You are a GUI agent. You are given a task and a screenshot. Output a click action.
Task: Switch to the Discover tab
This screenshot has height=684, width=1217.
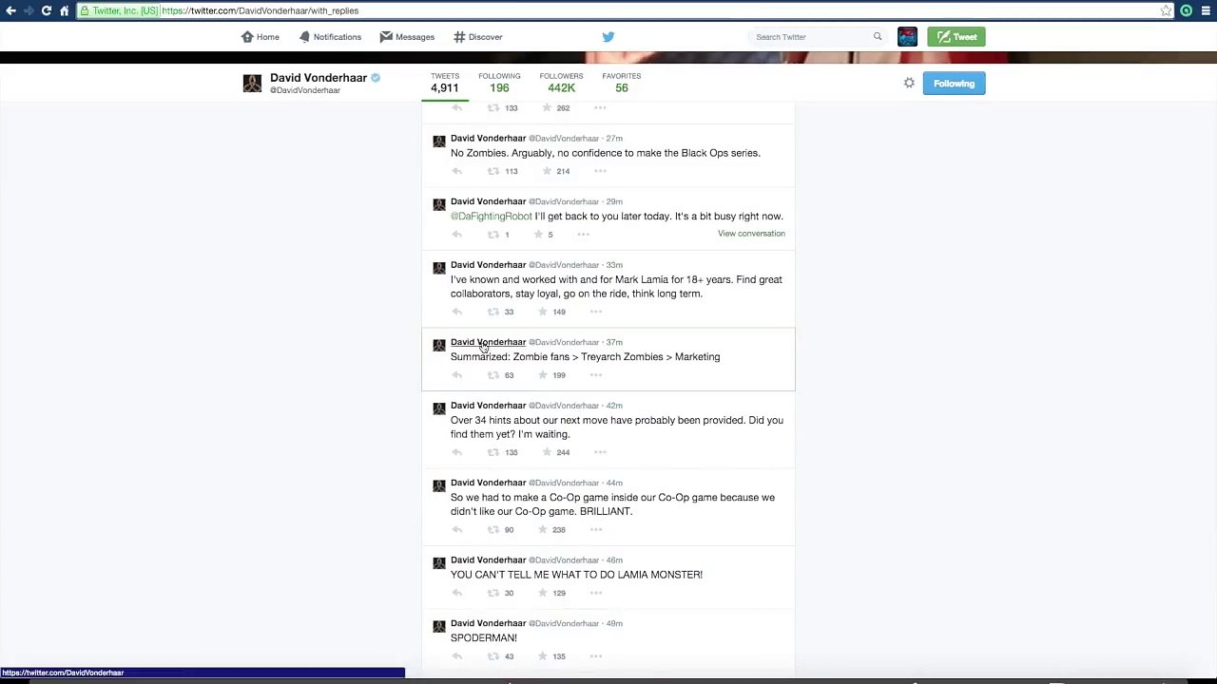[x=477, y=37]
